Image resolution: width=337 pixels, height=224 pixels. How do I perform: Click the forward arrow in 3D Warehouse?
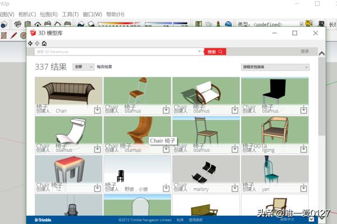click(37, 43)
